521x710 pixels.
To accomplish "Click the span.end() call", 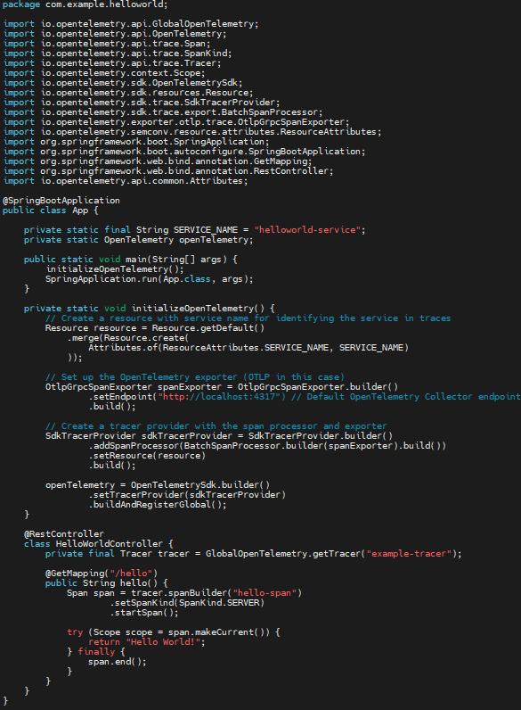I will [x=118, y=662].
